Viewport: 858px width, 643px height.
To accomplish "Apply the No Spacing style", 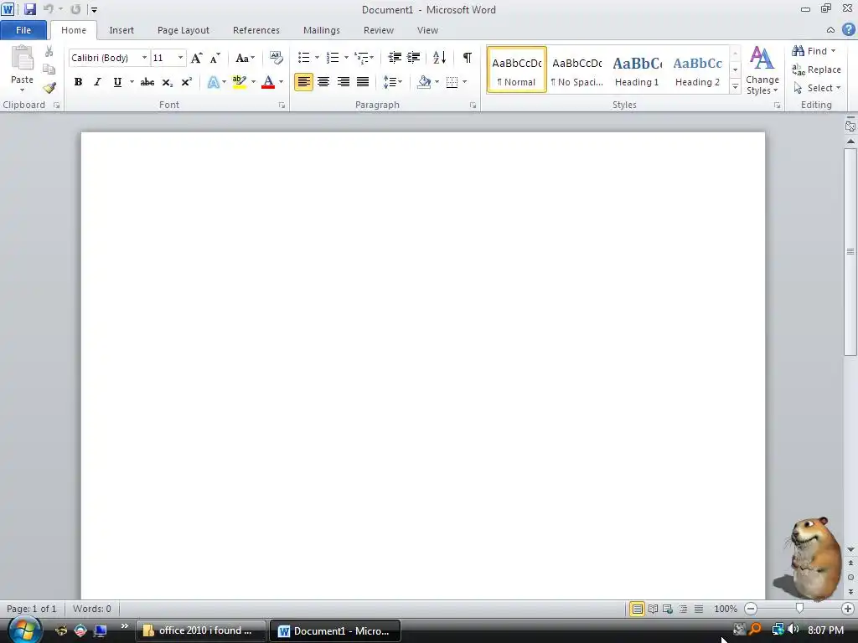I will tap(576, 70).
